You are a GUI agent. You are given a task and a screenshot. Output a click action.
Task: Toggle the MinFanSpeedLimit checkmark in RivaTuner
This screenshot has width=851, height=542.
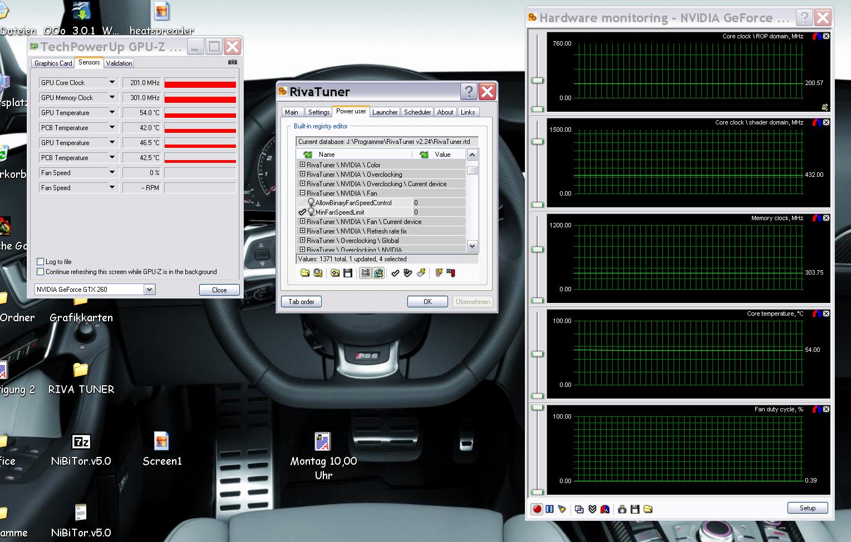302,212
